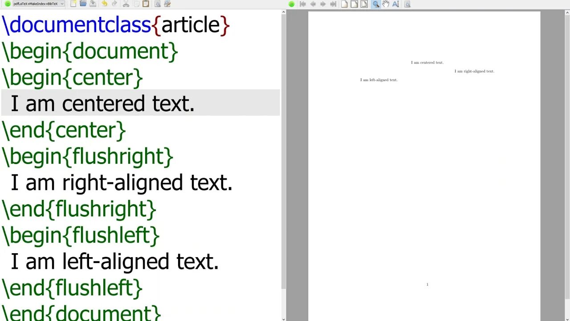Viewport: 570px width, 321px height.
Task: Go to the previous page in preview
Action: click(313, 4)
